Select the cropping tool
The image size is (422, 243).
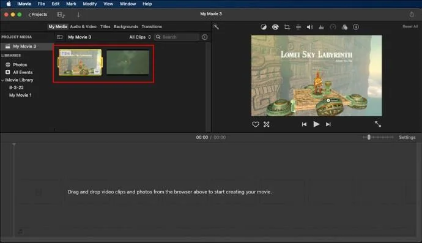click(x=287, y=27)
